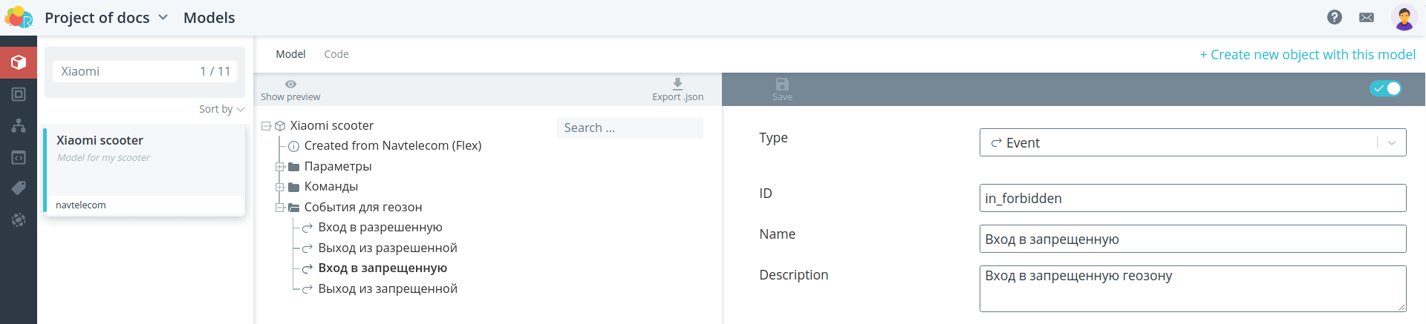
Task: Select Выход из разрешенной tree item
Action: (388, 248)
